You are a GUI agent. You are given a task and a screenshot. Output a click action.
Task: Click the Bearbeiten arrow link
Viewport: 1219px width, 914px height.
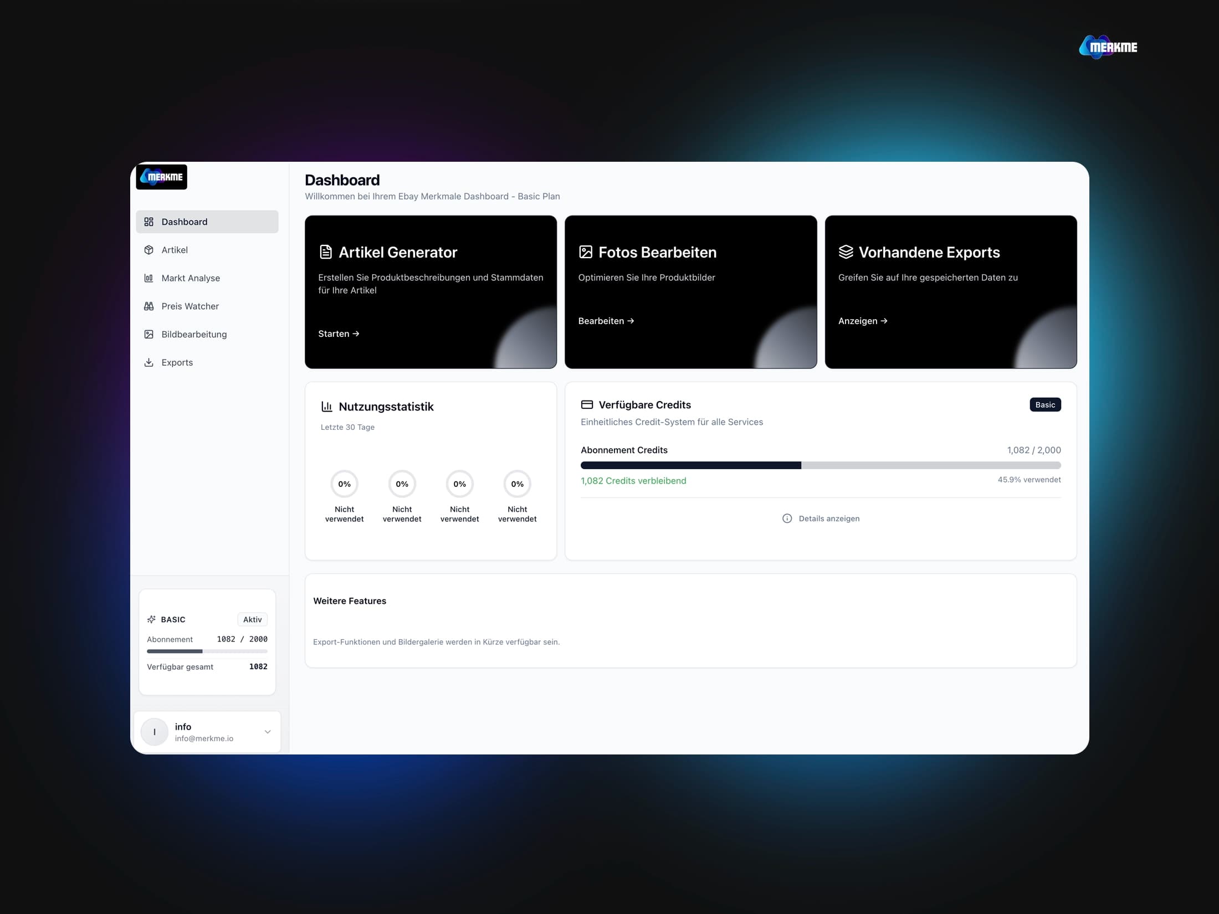(x=606, y=321)
